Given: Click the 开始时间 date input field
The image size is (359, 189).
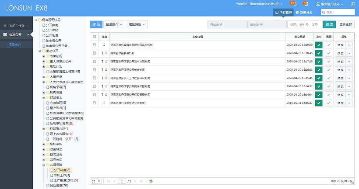Looking at the screenshot, I should pyautogui.click(x=227, y=25).
